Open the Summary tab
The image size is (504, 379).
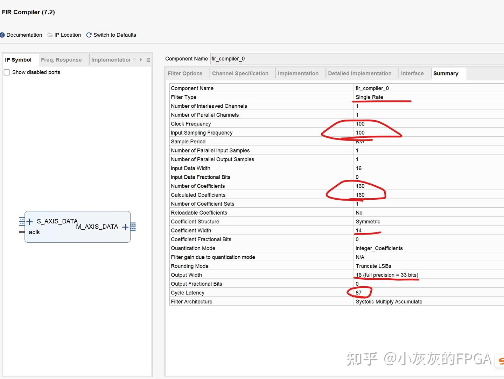tap(446, 73)
